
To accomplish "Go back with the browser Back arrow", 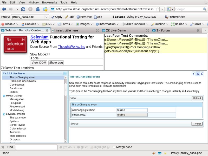I will pyautogui.click(x=4, y=9).
